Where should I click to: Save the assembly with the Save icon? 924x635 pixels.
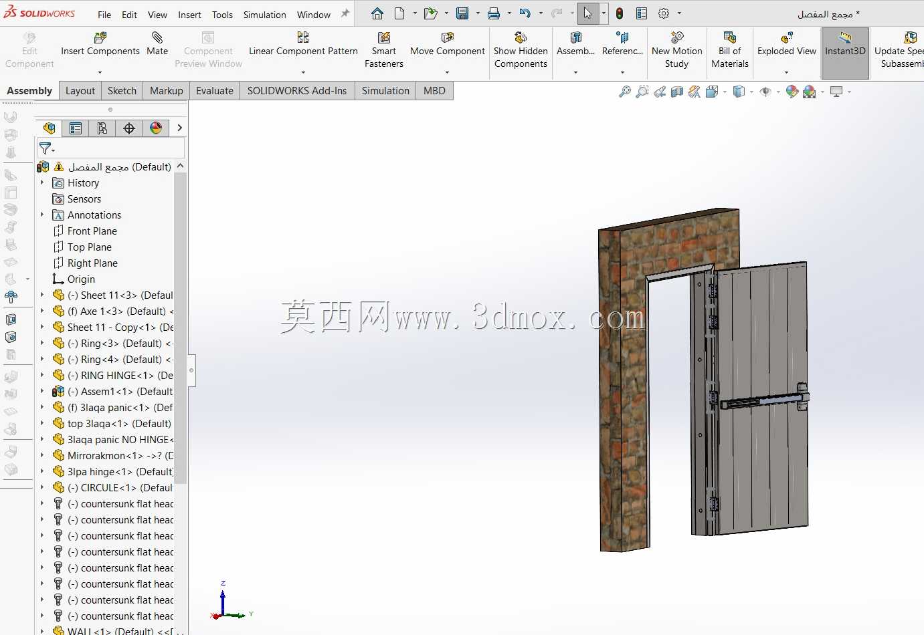(462, 13)
